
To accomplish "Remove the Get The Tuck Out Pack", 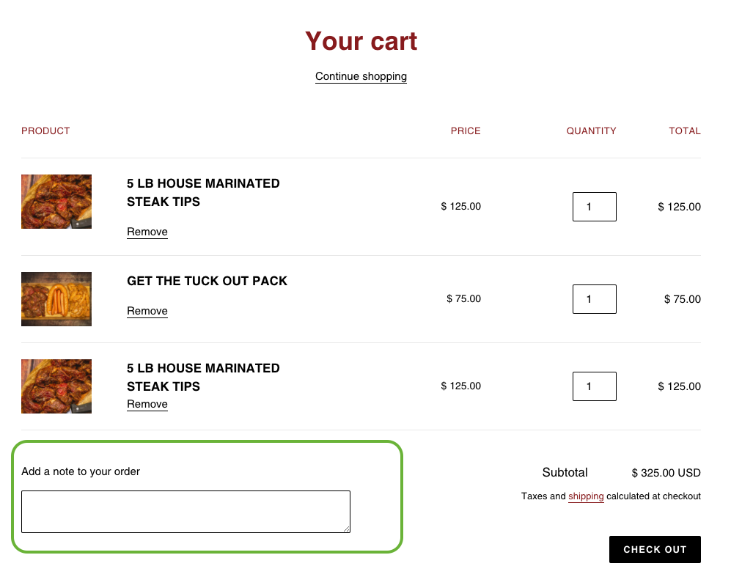I will tap(147, 311).
